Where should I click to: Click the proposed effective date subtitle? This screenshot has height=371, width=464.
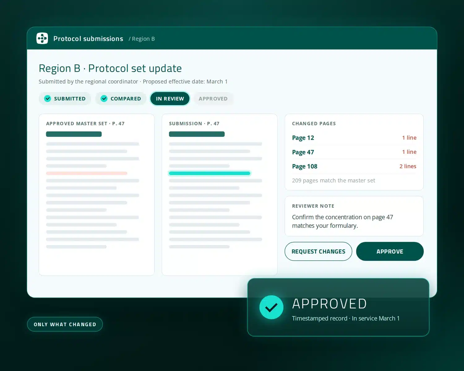click(x=133, y=82)
